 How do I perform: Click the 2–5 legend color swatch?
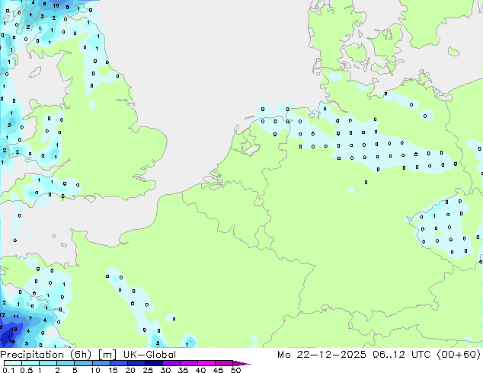pos(66,363)
